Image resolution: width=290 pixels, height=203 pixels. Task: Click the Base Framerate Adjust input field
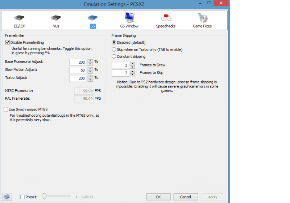click(x=78, y=62)
